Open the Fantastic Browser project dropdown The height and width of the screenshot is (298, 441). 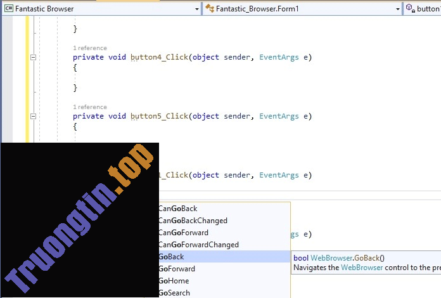(196, 9)
